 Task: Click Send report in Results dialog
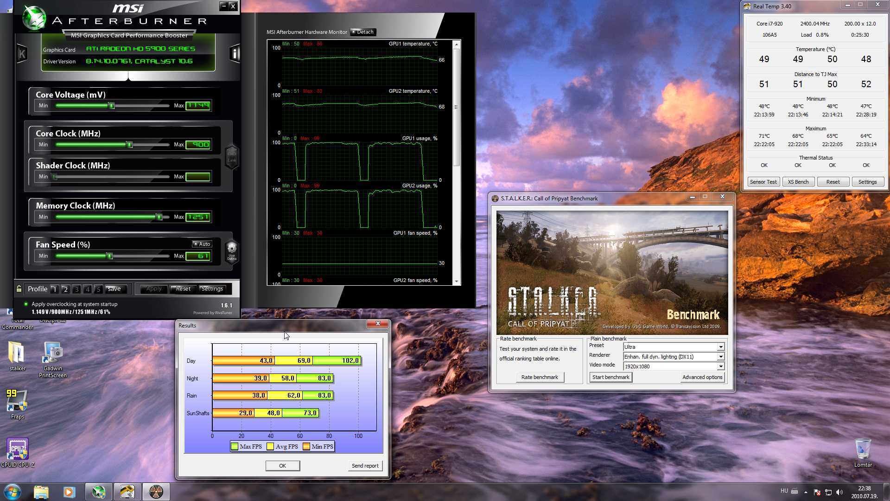(x=365, y=466)
